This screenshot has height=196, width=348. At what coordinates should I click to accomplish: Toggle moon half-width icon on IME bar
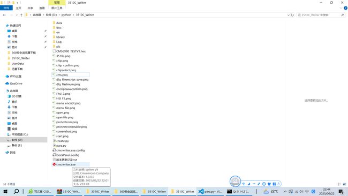(249, 184)
